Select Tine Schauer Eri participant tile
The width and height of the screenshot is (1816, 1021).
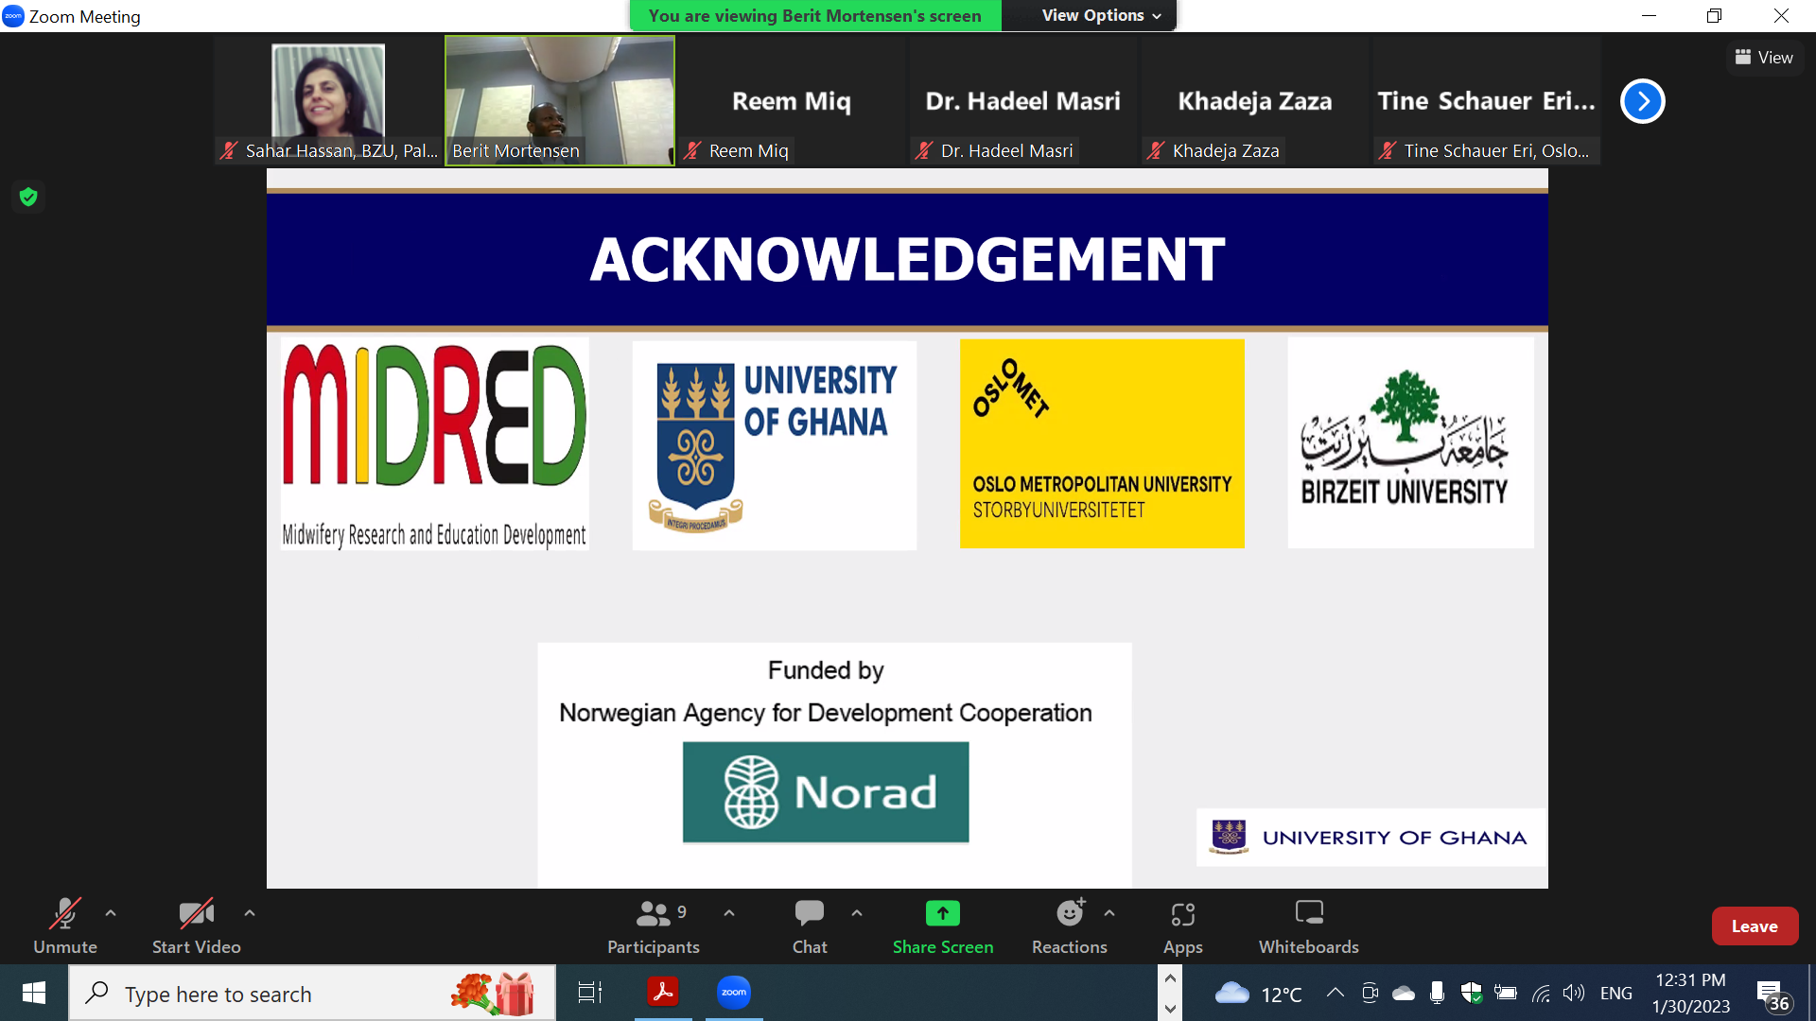tap(1487, 100)
